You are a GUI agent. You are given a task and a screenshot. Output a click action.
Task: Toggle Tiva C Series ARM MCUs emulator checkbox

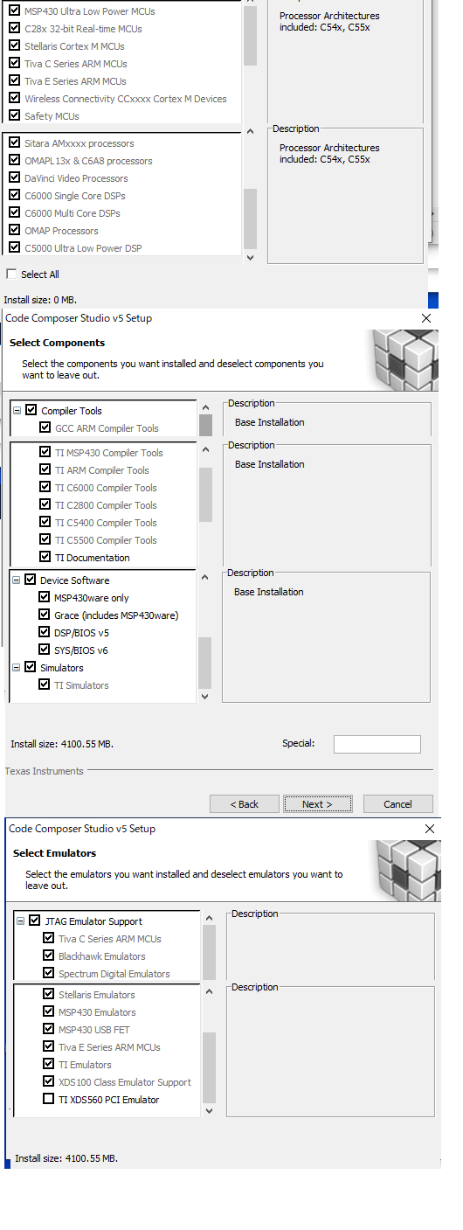pyautogui.click(x=49, y=938)
